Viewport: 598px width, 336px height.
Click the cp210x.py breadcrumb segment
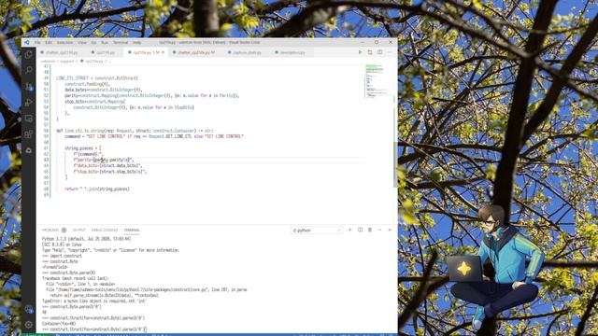coord(93,61)
